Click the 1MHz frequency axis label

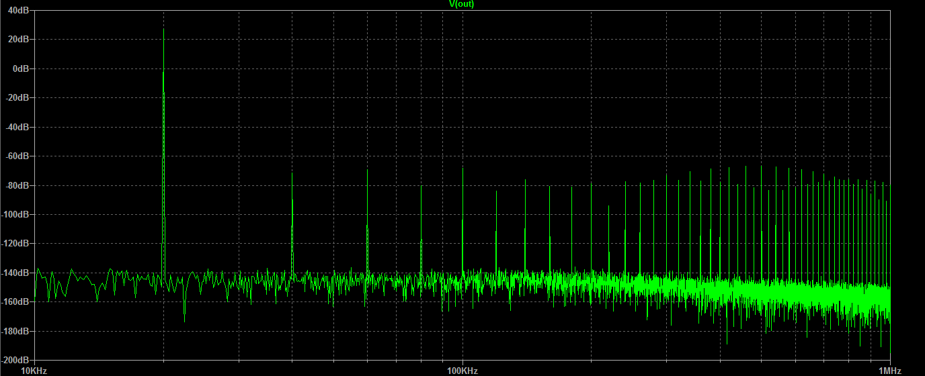(x=890, y=371)
